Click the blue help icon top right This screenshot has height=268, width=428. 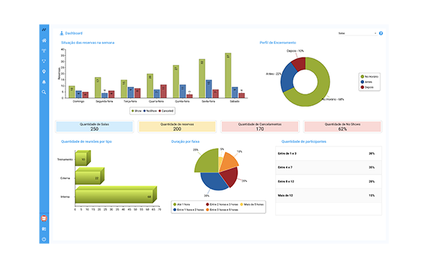click(381, 33)
